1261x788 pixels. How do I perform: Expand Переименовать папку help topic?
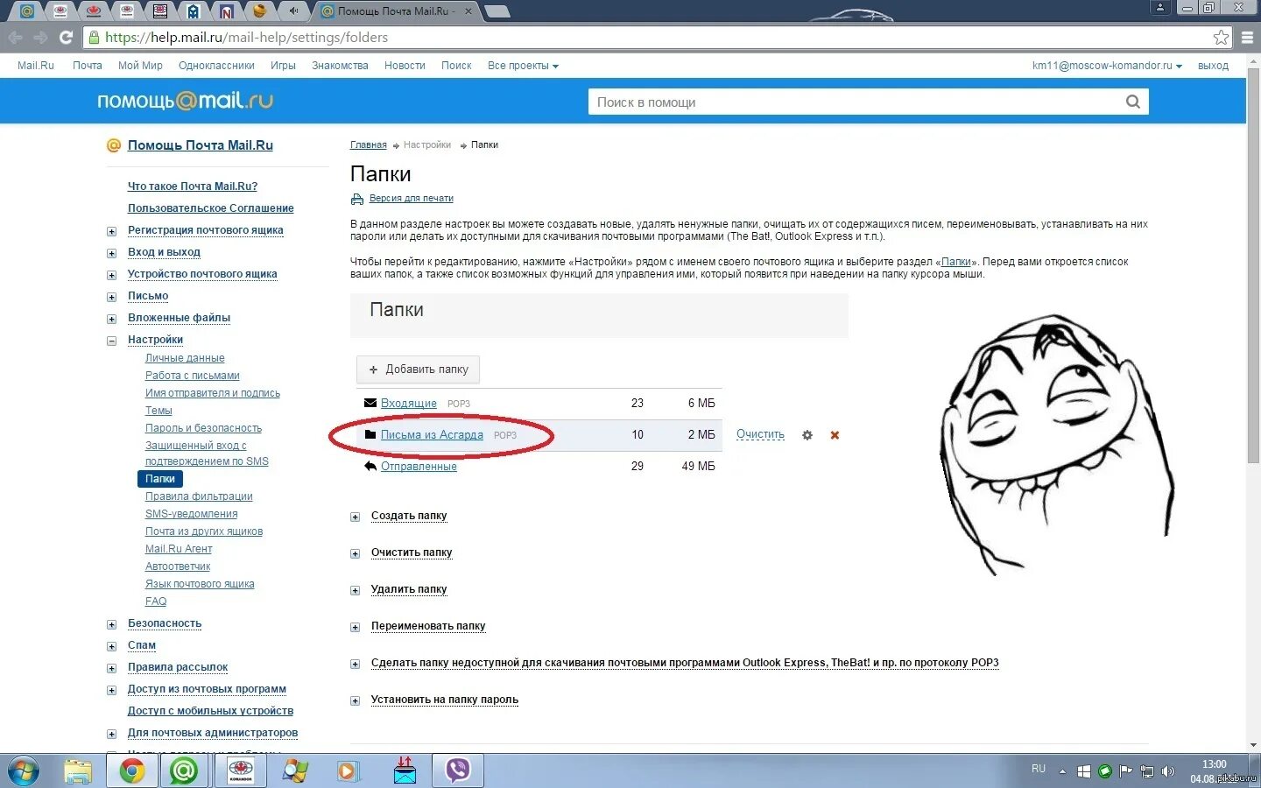coord(355,627)
